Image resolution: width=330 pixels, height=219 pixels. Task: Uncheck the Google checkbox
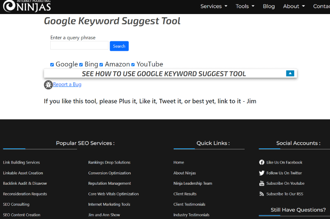coord(52,64)
